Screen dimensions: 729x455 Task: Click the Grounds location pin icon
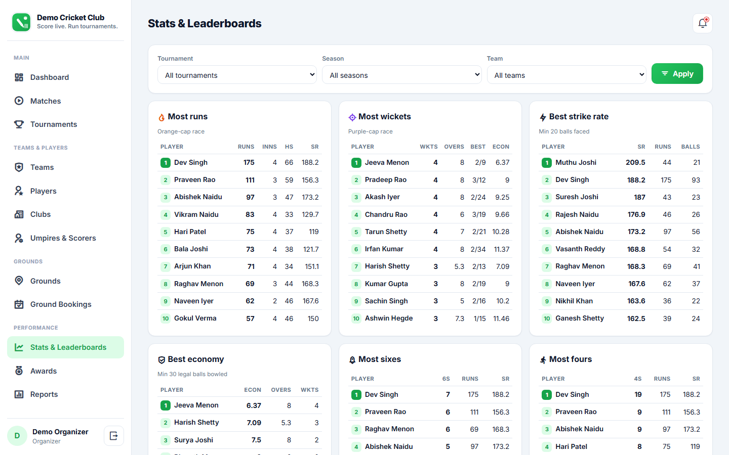pyautogui.click(x=19, y=281)
